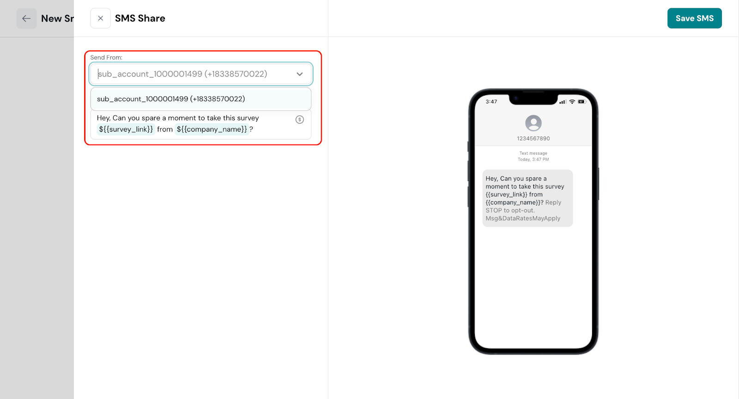This screenshot has width=739, height=399.
Task: Click the contact avatar in phone preview
Action: point(533,123)
